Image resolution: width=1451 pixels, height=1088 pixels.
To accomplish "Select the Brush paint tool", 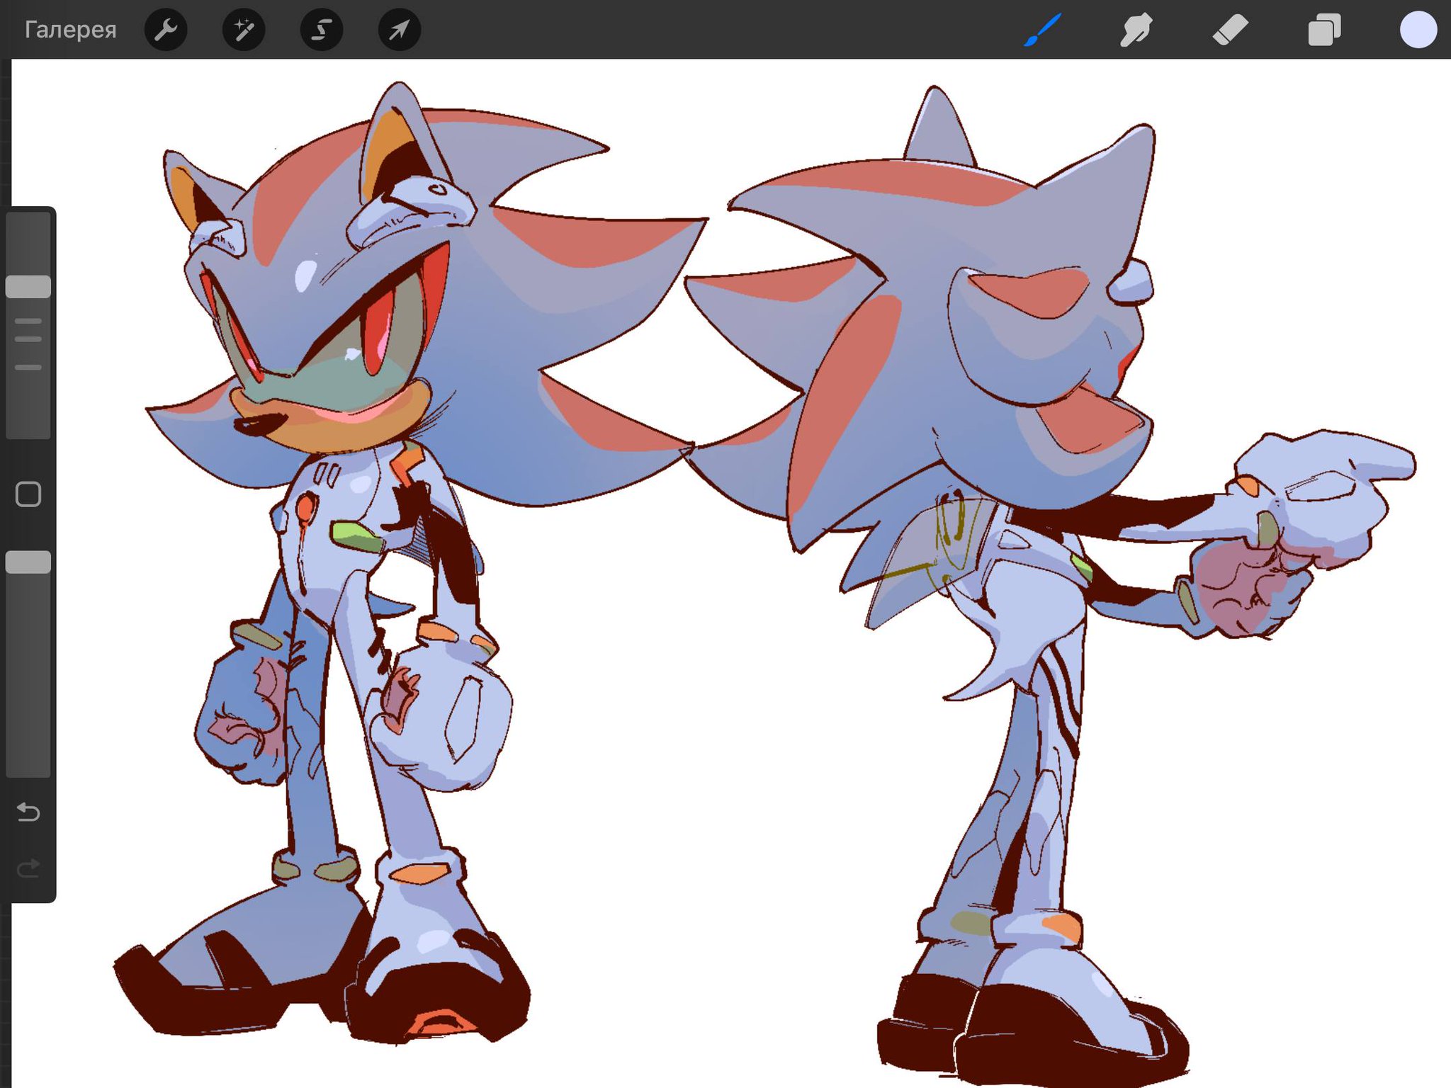I will pyautogui.click(x=1042, y=30).
